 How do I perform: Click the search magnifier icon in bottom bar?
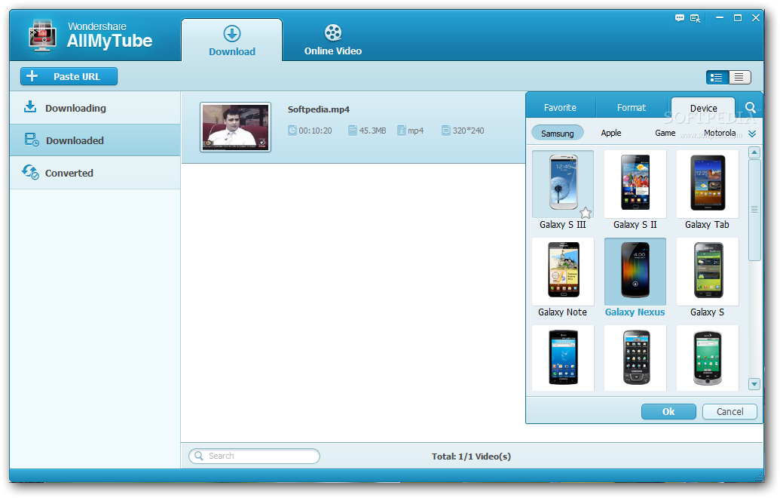199,456
